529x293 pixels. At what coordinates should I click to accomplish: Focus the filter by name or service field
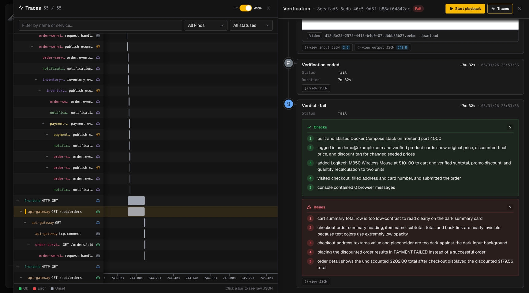click(100, 25)
